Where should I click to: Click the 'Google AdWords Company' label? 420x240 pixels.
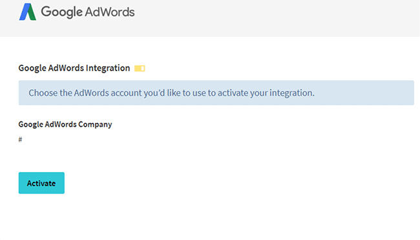[65, 124]
